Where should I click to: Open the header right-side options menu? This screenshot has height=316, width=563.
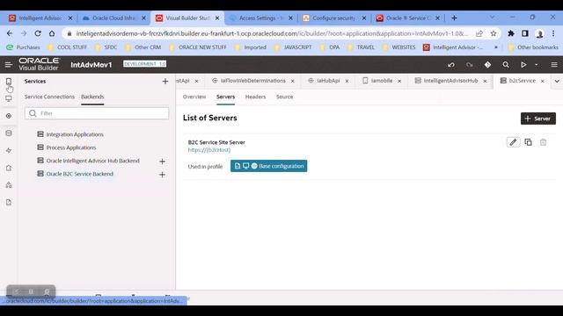click(x=554, y=65)
